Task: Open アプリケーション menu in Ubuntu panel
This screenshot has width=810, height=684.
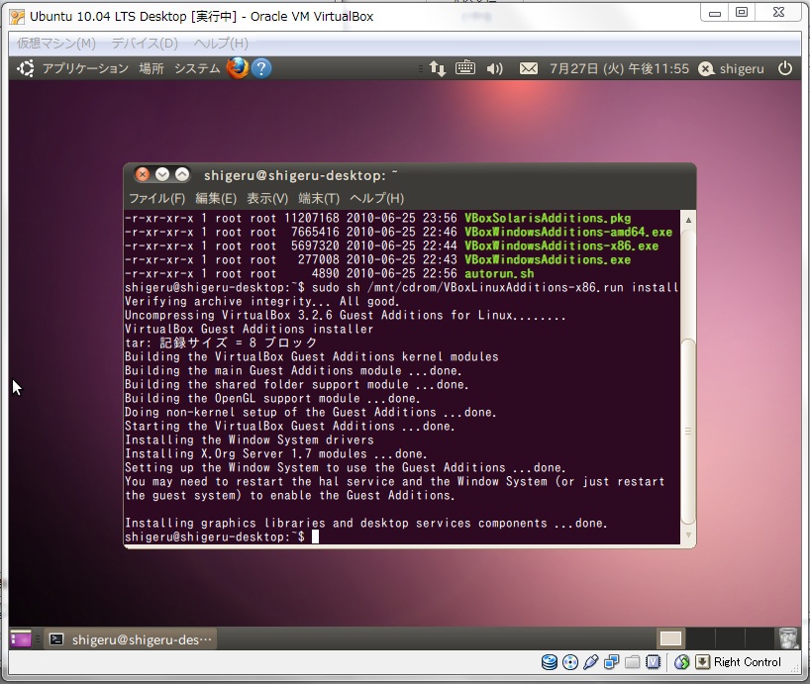Action: pyautogui.click(x=85, y=68)
